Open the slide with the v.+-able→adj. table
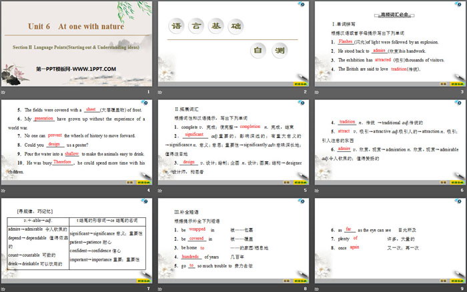Screen dimensions: 467x292 point(76,240)
